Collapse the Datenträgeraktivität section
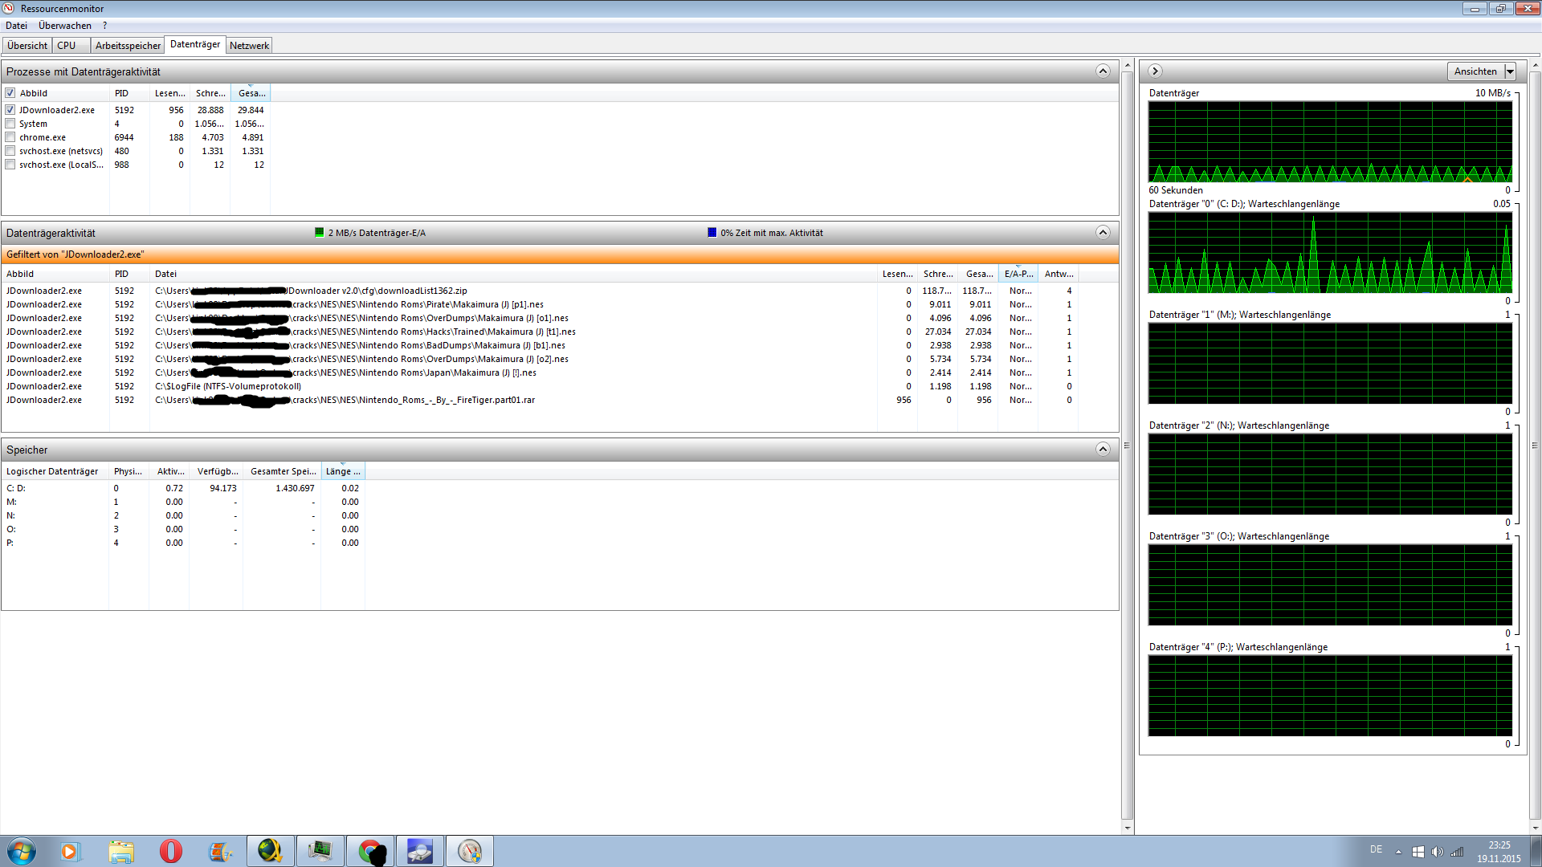Screen dimensions: 1542x867 1103,233
